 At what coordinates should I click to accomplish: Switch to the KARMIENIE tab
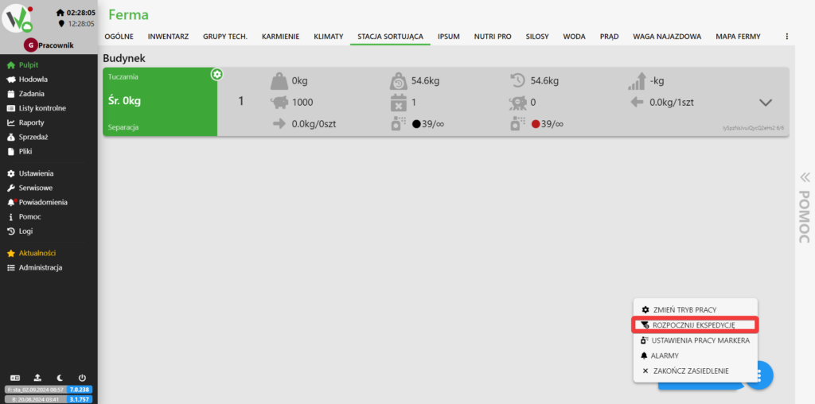pos(280,37)
